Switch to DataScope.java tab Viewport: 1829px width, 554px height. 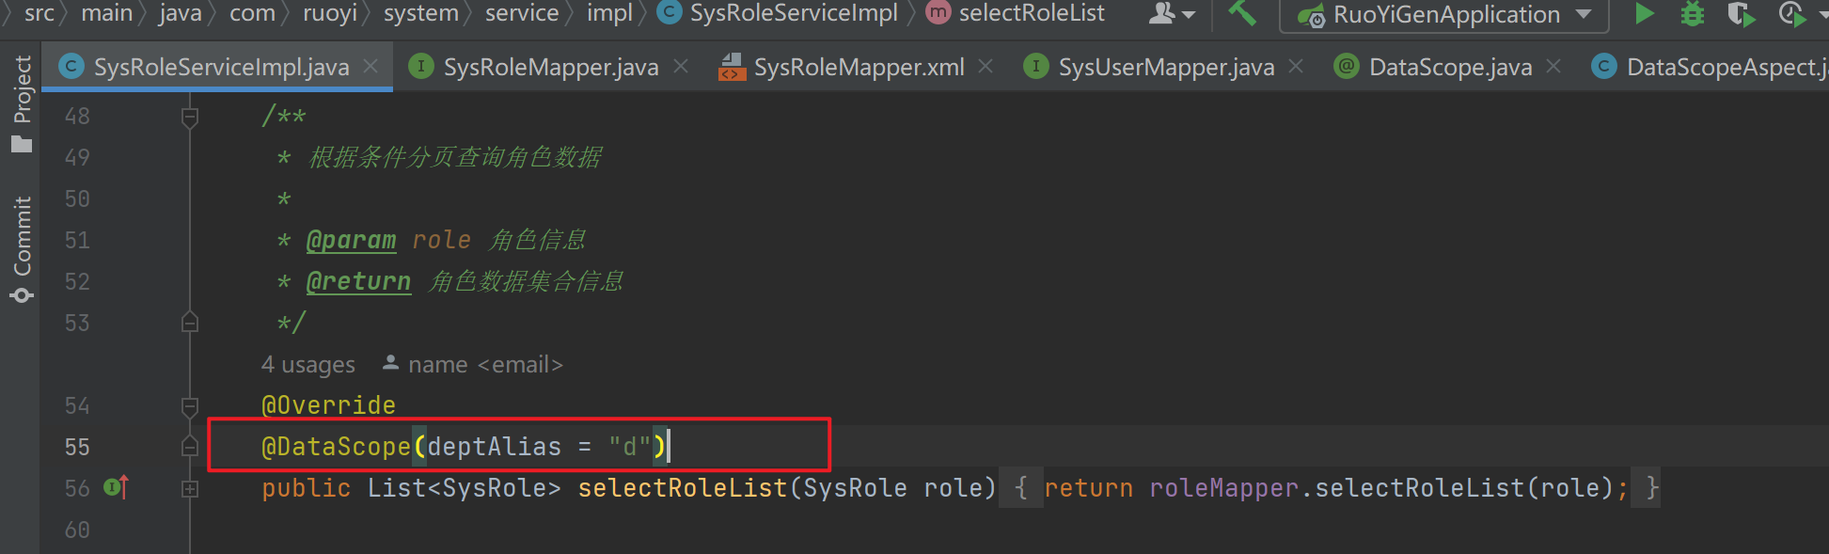pyautogui.click(x=1449, y=67)
